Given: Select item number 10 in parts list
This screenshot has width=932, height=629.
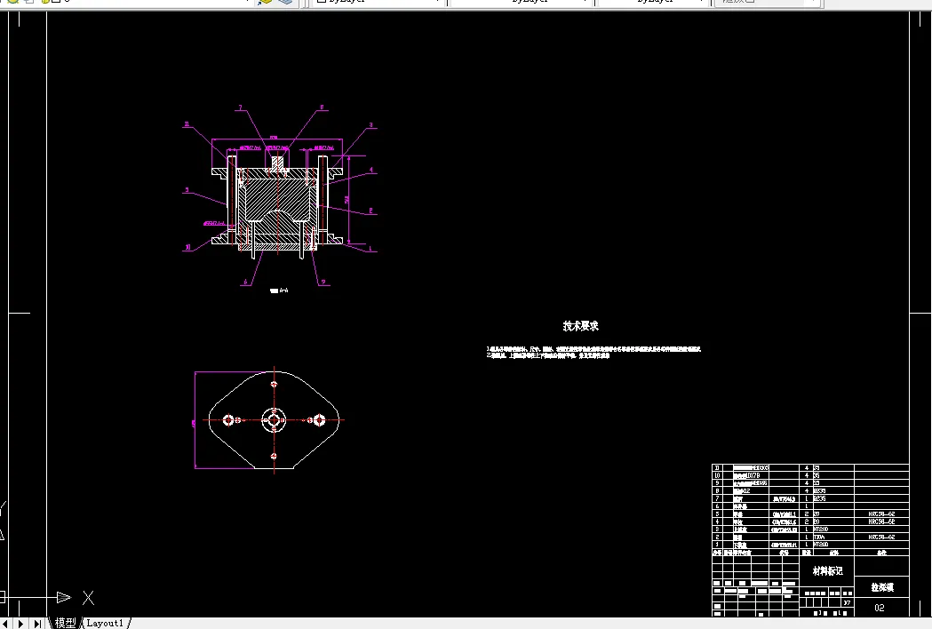Looking at the screenshot, I should tap(717, 475).
